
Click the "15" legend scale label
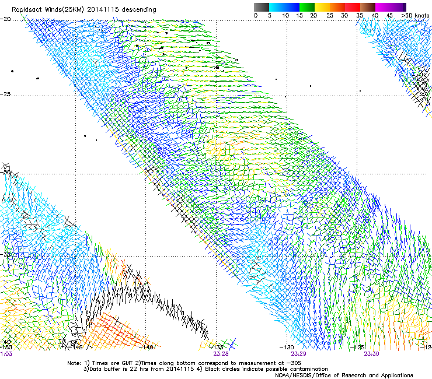point(299,16)
